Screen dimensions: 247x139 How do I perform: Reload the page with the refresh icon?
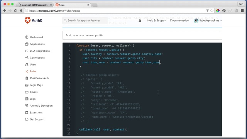(x=15, y=10)
